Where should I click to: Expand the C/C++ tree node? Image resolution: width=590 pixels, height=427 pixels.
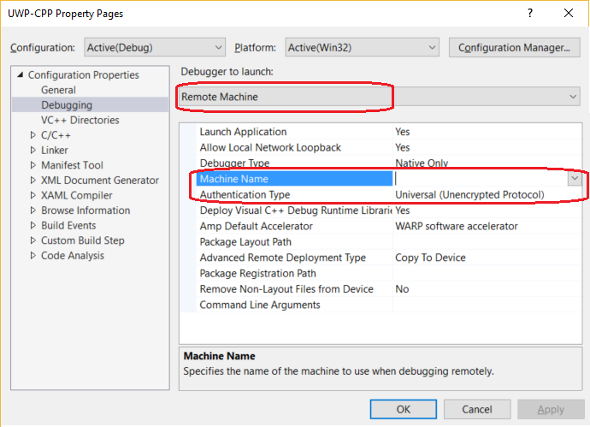[32, 135]
